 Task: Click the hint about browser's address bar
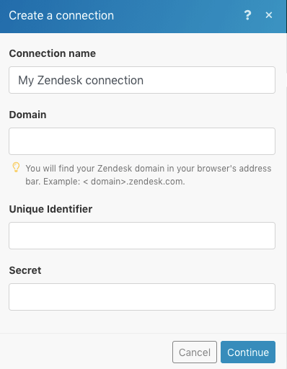point(149,175)
